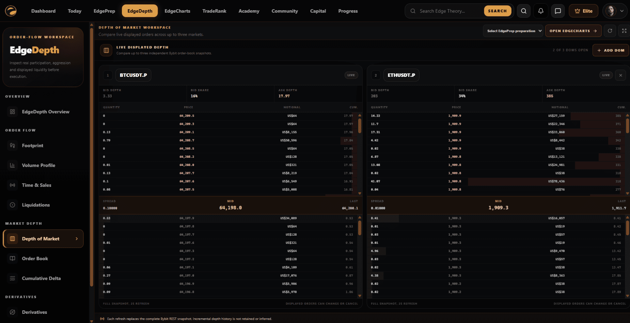The width and height of the screenshot is (630, 323).
Task: Open the chat messages icon
Action: 558,11
